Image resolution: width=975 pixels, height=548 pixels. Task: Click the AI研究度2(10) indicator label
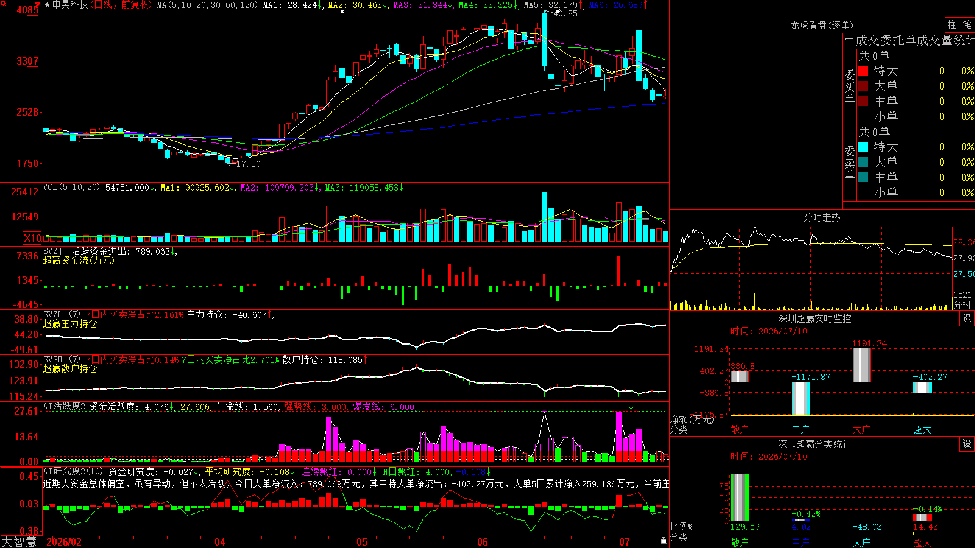tap(73, 471)
